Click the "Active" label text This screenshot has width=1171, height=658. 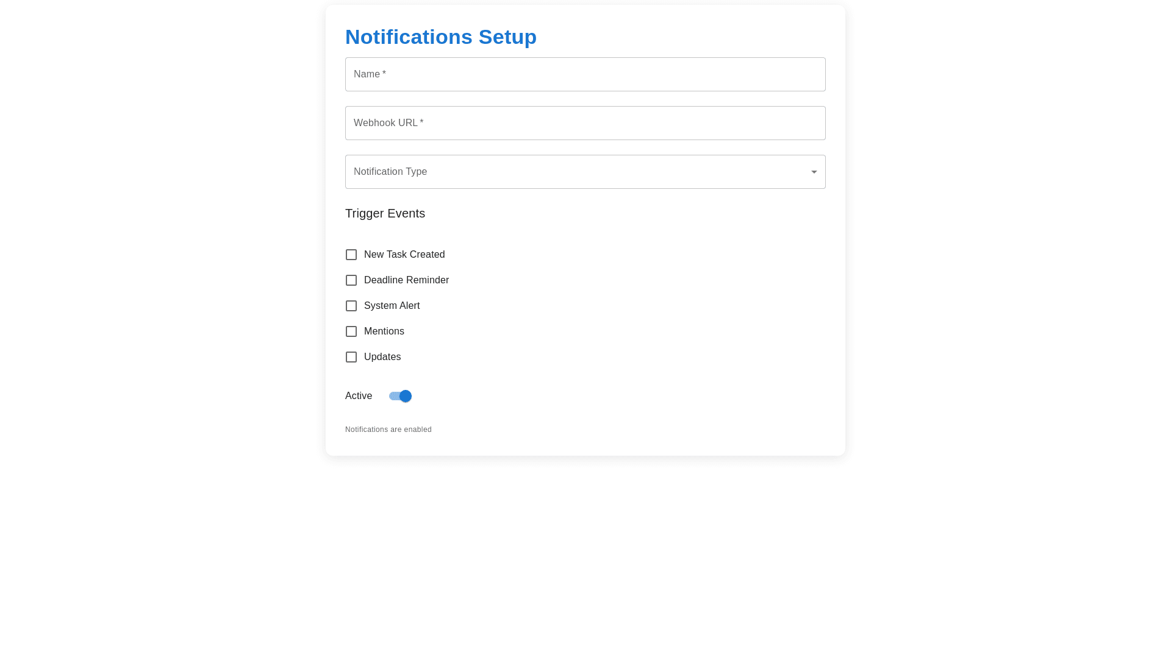click(359, 396)
